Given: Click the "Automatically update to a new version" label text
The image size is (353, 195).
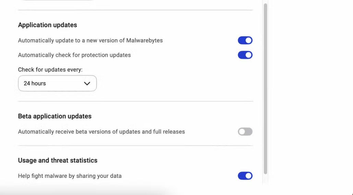Looking at the screenshot, I should (x=90, y=40).
